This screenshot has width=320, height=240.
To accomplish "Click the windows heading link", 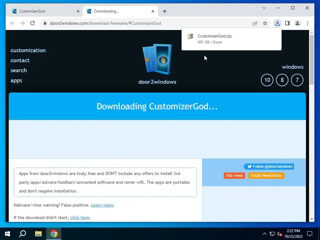I will pyautogui.click(x=292, y=67).
